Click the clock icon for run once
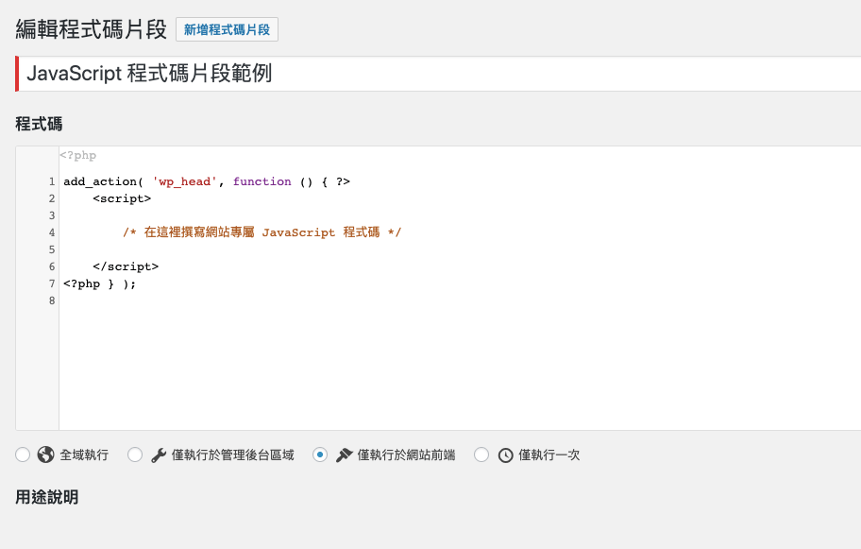This screenshot has height=549, width=861. (505, 455)
